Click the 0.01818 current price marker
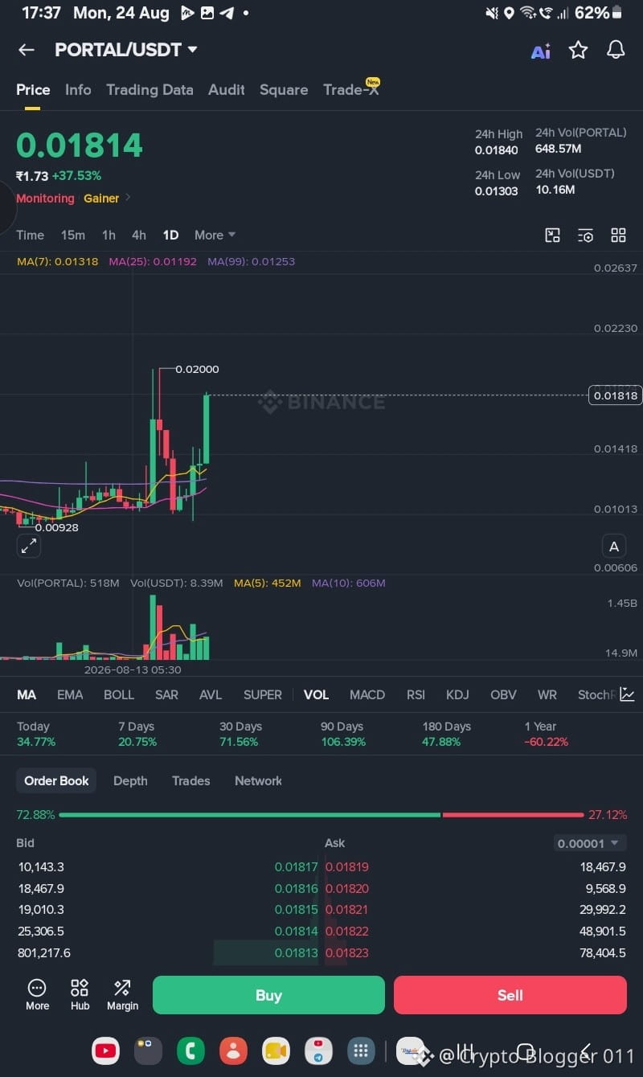Image resolution: width=643 pixels, height=1077 pixels. point(615,395)
